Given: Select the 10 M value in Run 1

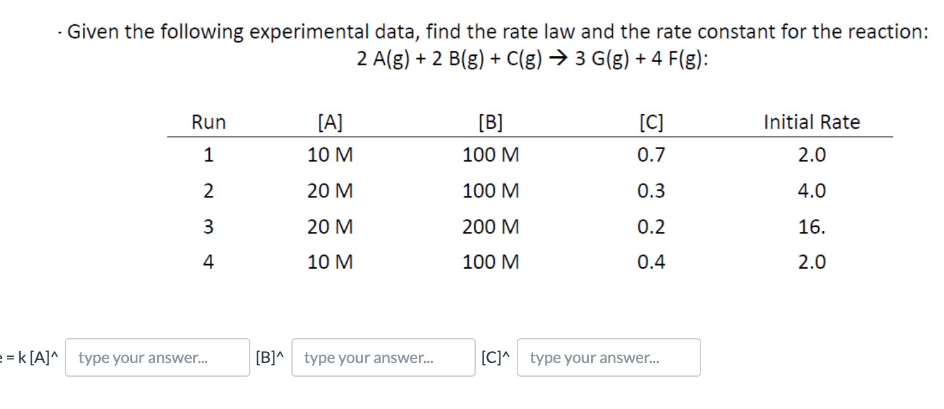Looking at the screenshot, I should tap(328, 155).
